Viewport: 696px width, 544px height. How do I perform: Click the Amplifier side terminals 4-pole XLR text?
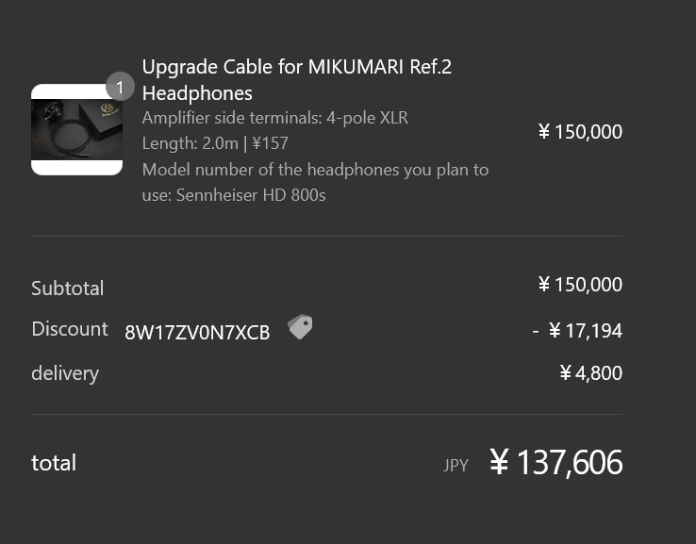coord(275,118)
